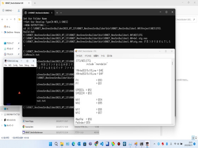198x148 pixels.
Task: Go forward in File Explorer
Action: pyautogui.click(x=7, y=19)
